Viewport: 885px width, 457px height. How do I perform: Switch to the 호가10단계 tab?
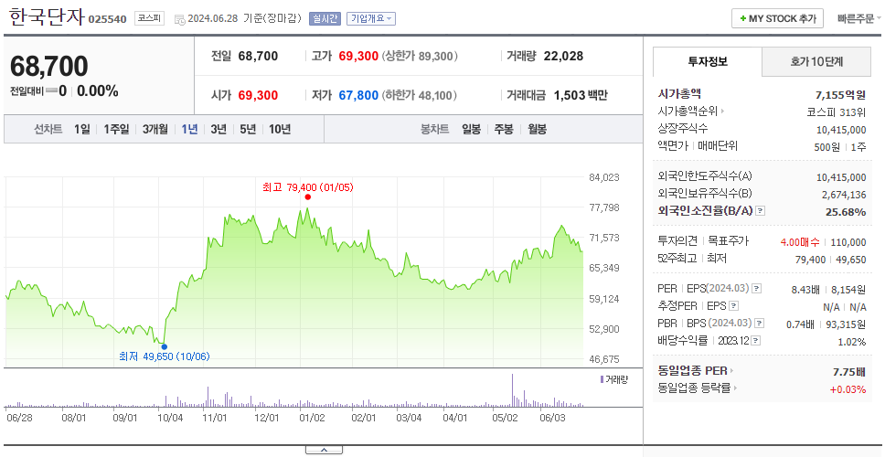coord(816,62)
